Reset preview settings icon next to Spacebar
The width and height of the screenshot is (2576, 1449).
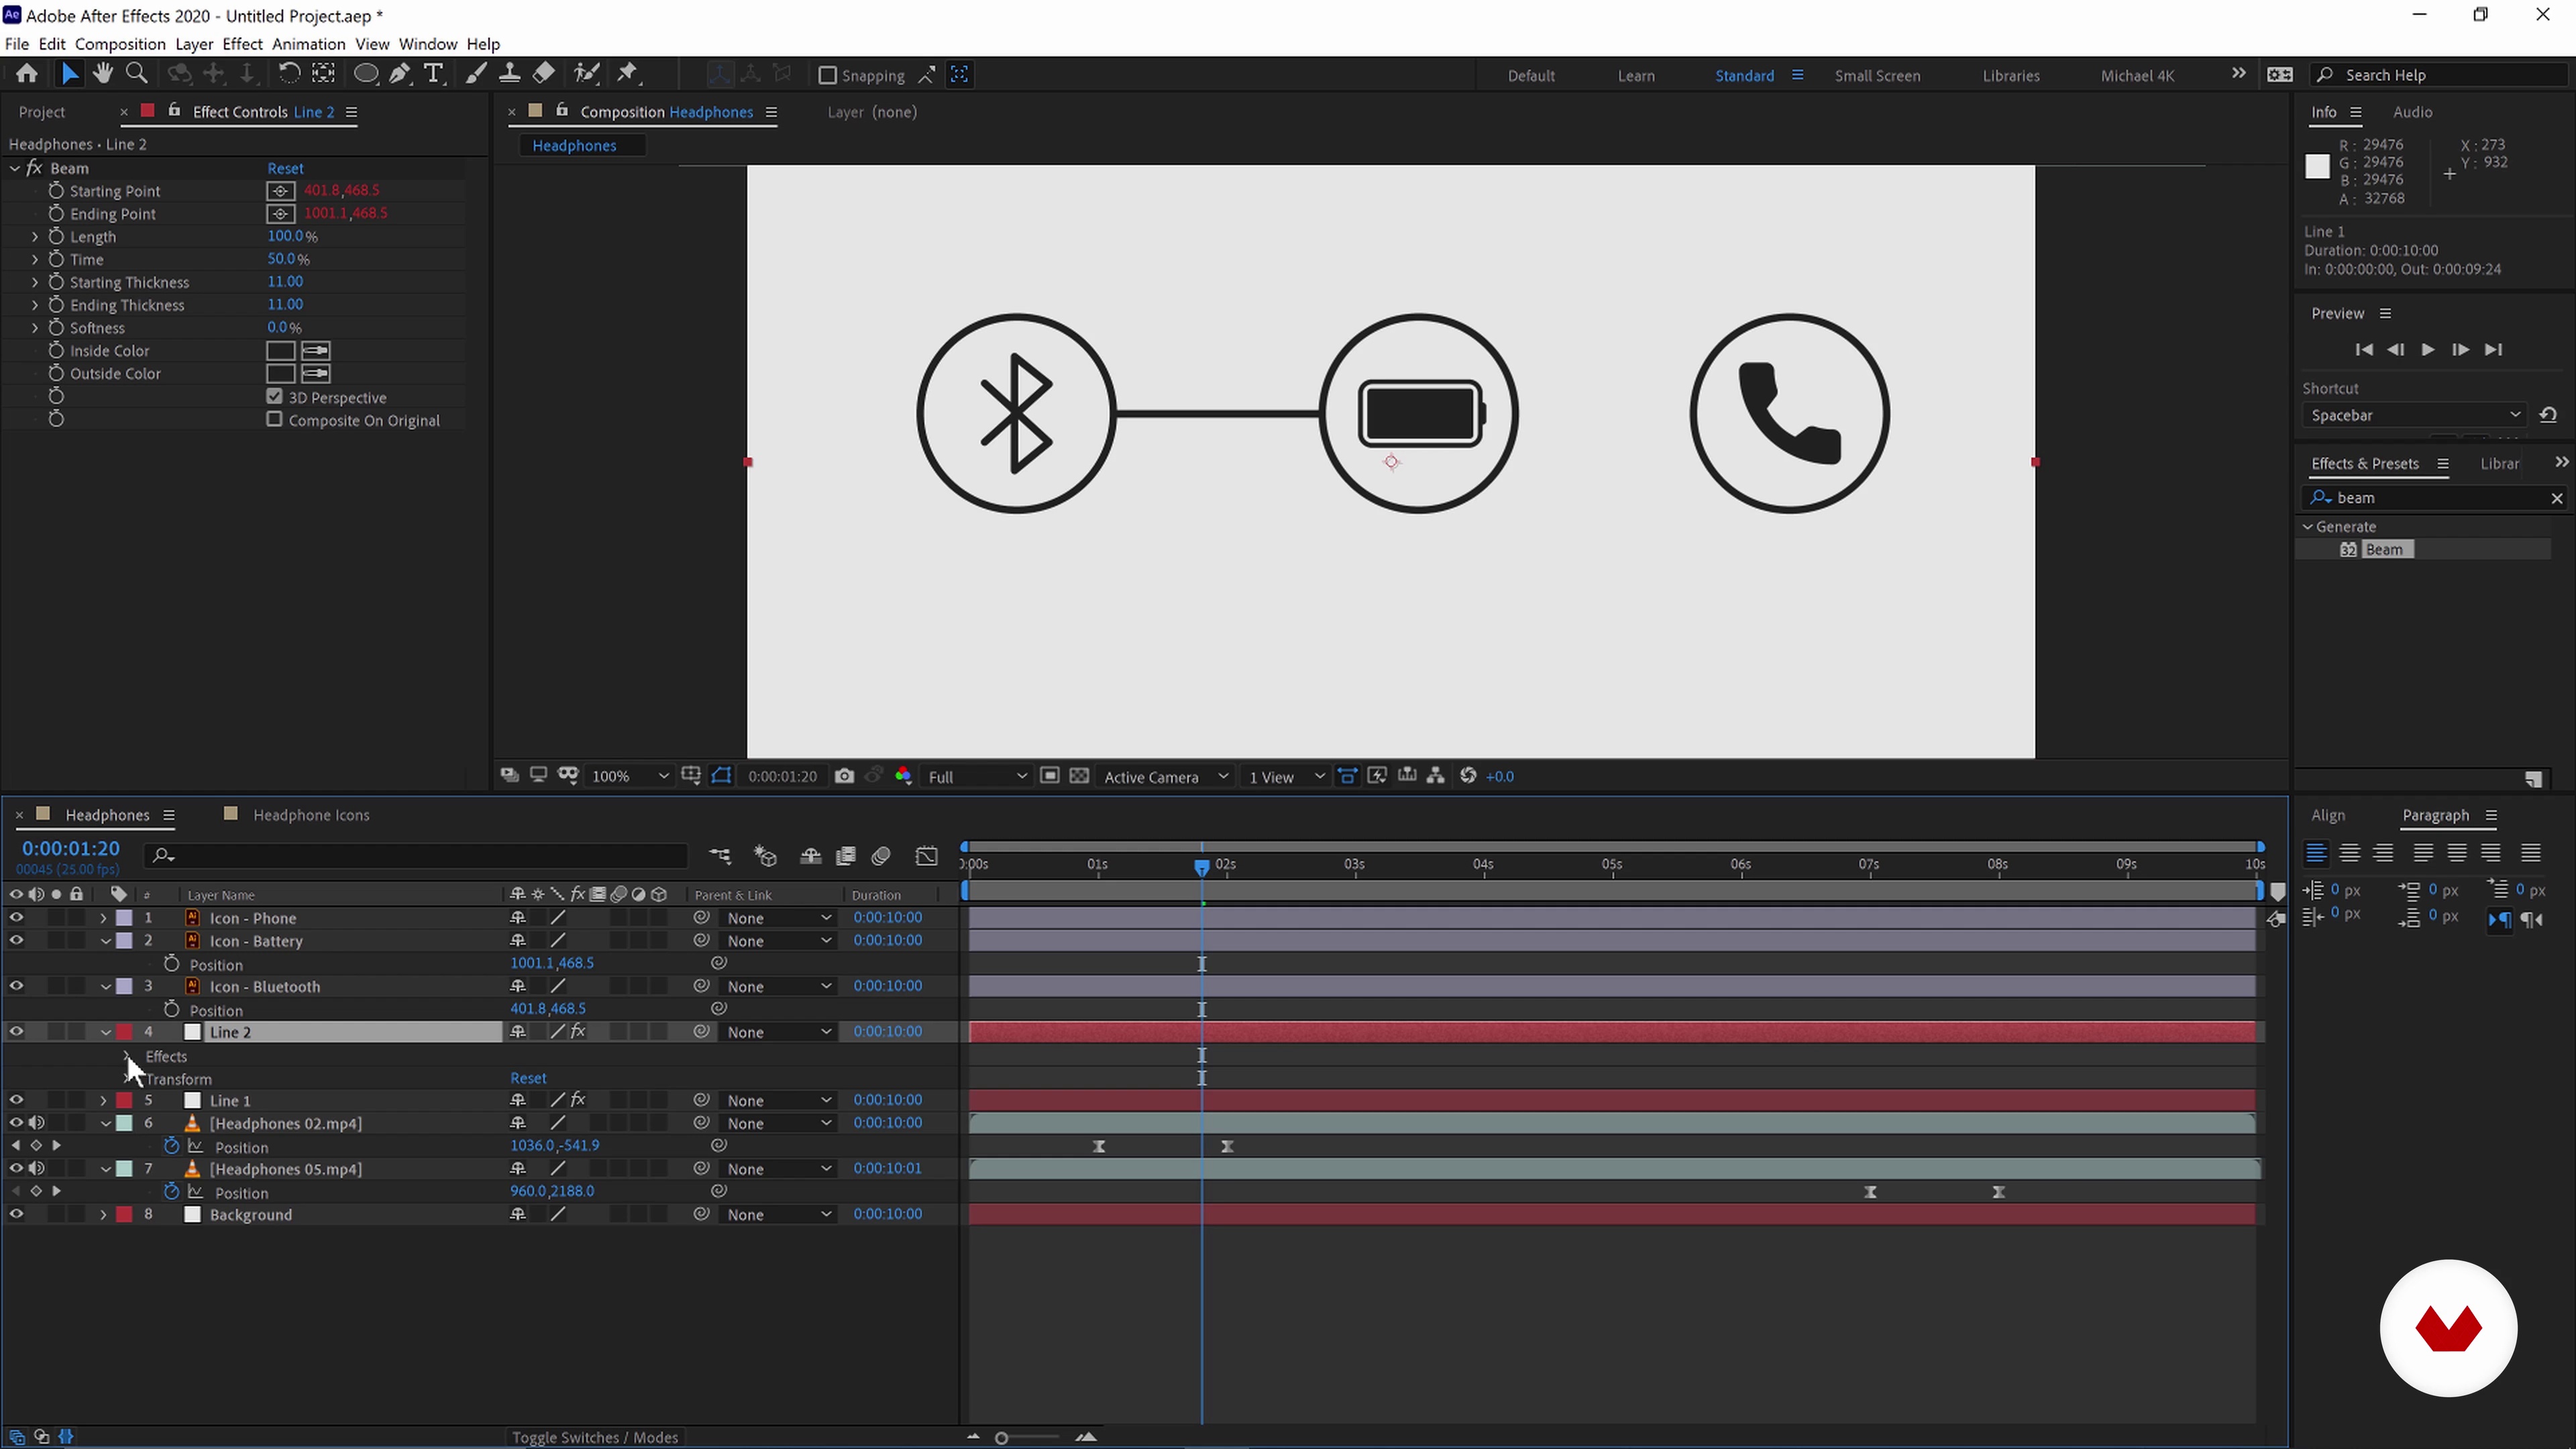(x=2548, y=416)
